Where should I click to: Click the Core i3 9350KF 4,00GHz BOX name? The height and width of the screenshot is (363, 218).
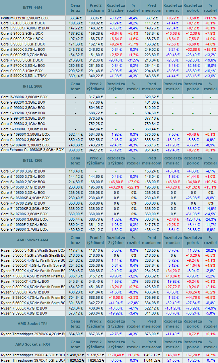coord(25,28)
